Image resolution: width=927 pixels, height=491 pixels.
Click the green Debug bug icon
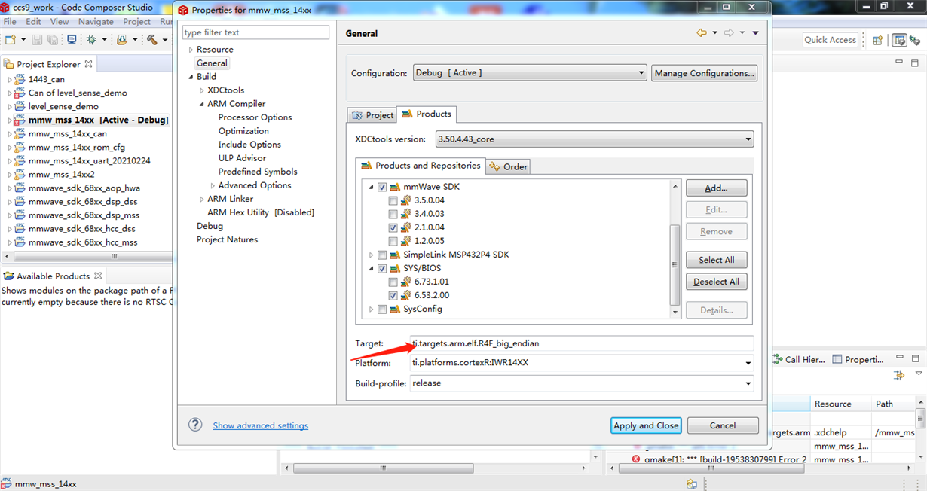91,39
